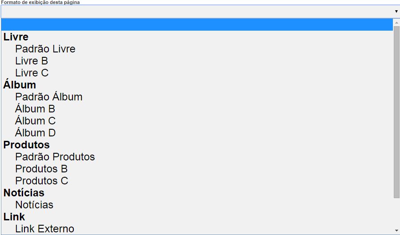This screenshot has height=235, width=400.
Task: Choose the Padrão Álbum option
Action: (x=49, y=97)
